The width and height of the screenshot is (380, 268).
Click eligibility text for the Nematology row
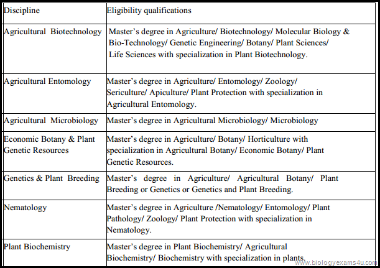click(x=218, y=218)
